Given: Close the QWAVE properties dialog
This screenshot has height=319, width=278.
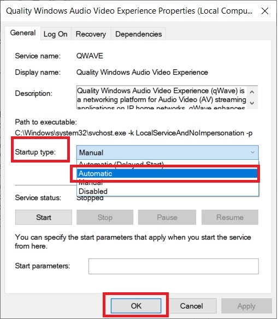Looking at the screenshot, I should (265, 11).
